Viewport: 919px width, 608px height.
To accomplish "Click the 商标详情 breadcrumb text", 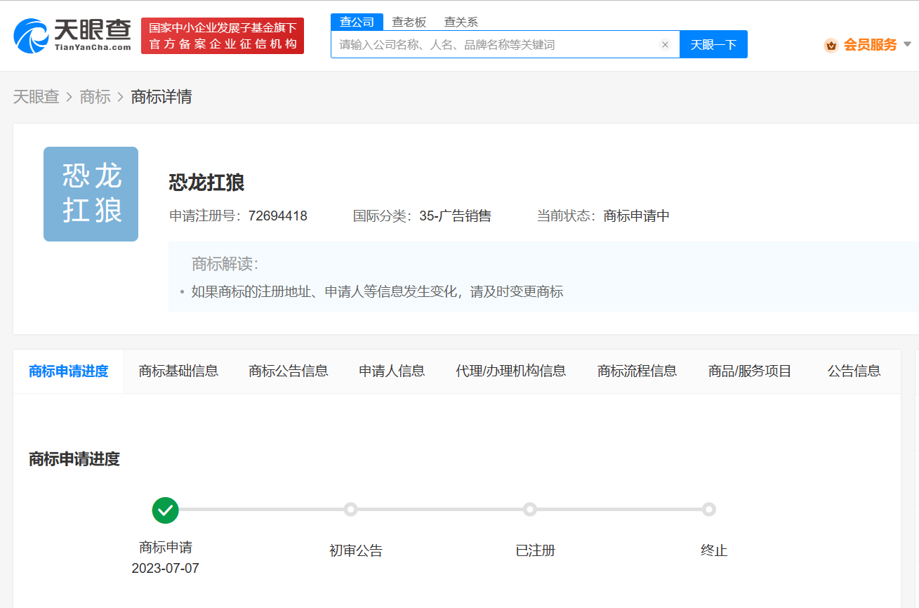I will pyautogui.click(x=161, y=97).
